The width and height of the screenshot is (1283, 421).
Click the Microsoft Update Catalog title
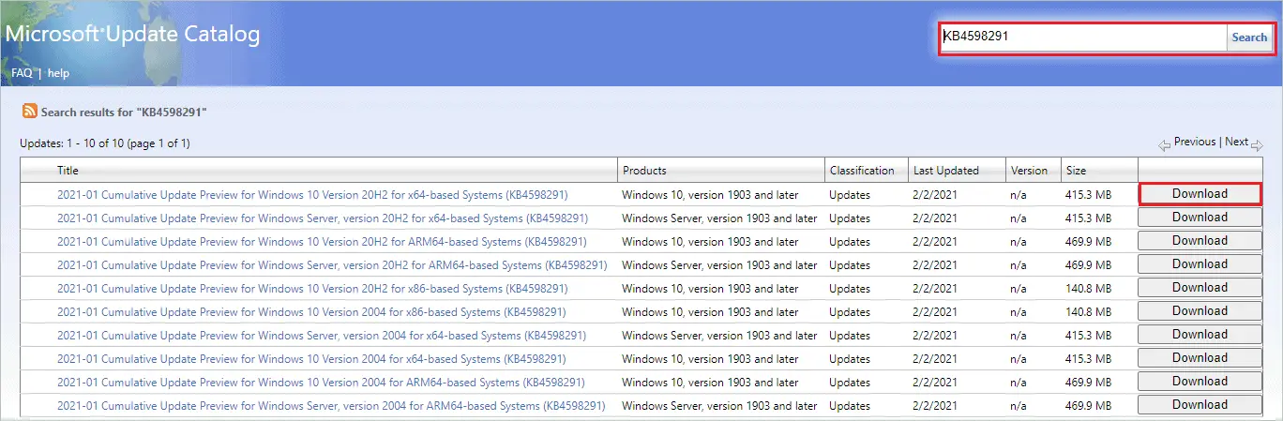coord(132,34)
